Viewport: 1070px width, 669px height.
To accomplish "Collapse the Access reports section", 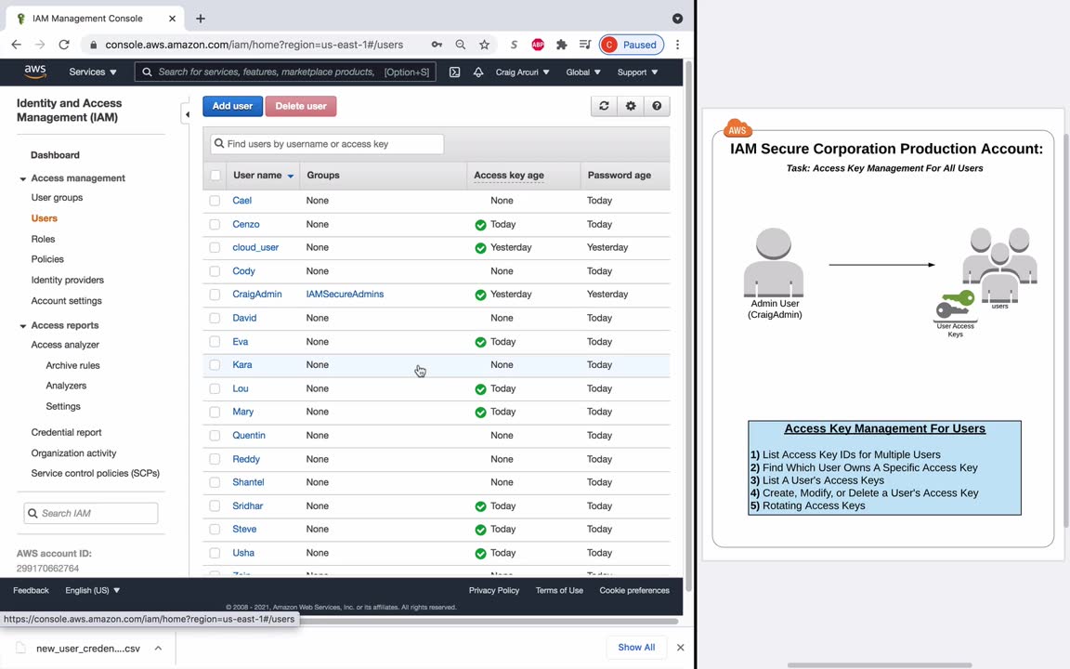I will pyautogui.click(x=22, y=326).
